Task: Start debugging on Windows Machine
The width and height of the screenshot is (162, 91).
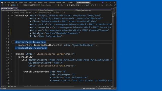Action: click(x=46, y=5)
